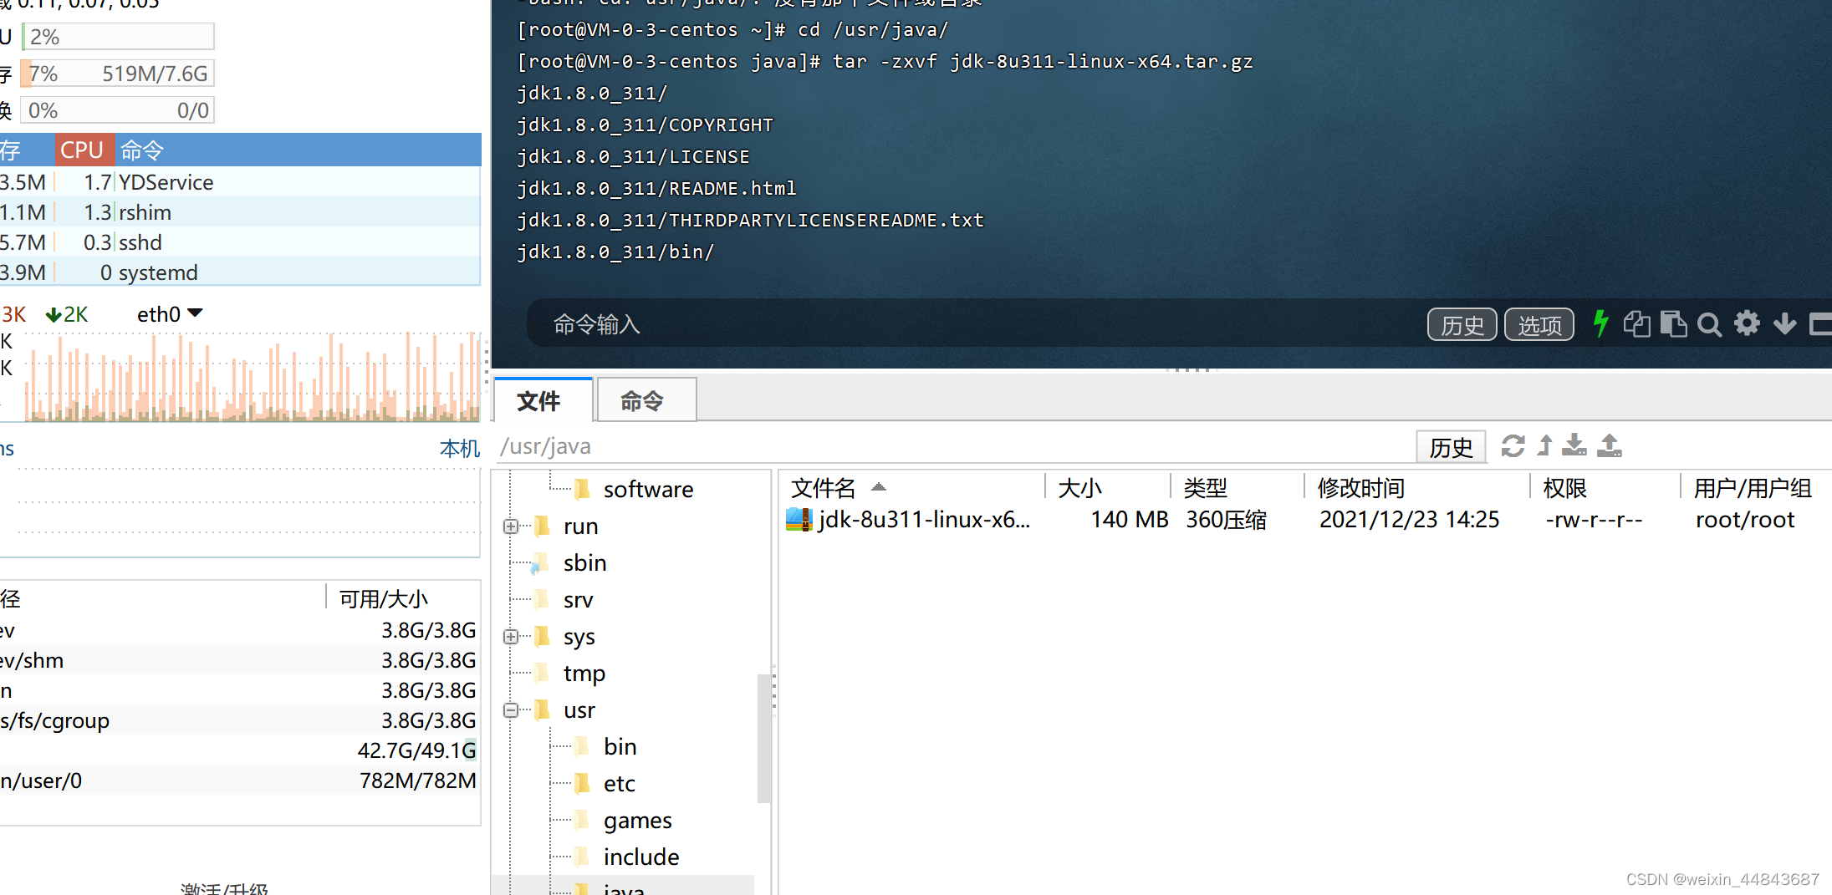
Task: Click the green lightning bolt icon
Action: (1600, 324)
